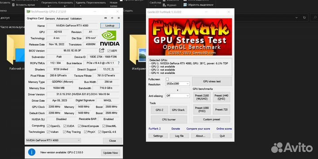Click the Bus Interface question mark
This screenshot has height=159, width=318.
point(119,63)
